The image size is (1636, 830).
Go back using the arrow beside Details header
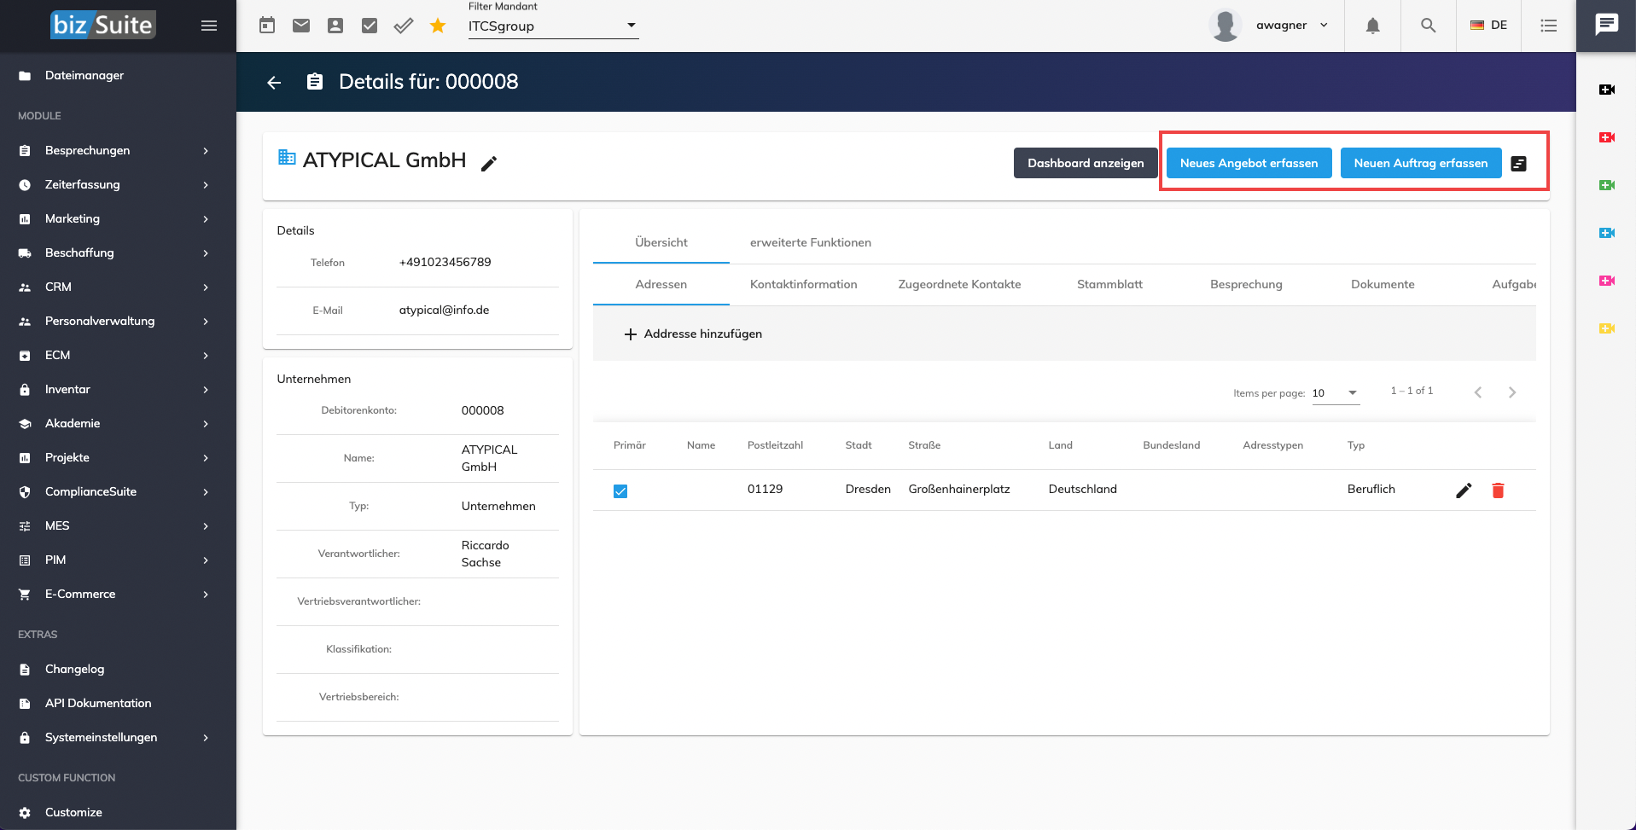click(x=274, y=82)
